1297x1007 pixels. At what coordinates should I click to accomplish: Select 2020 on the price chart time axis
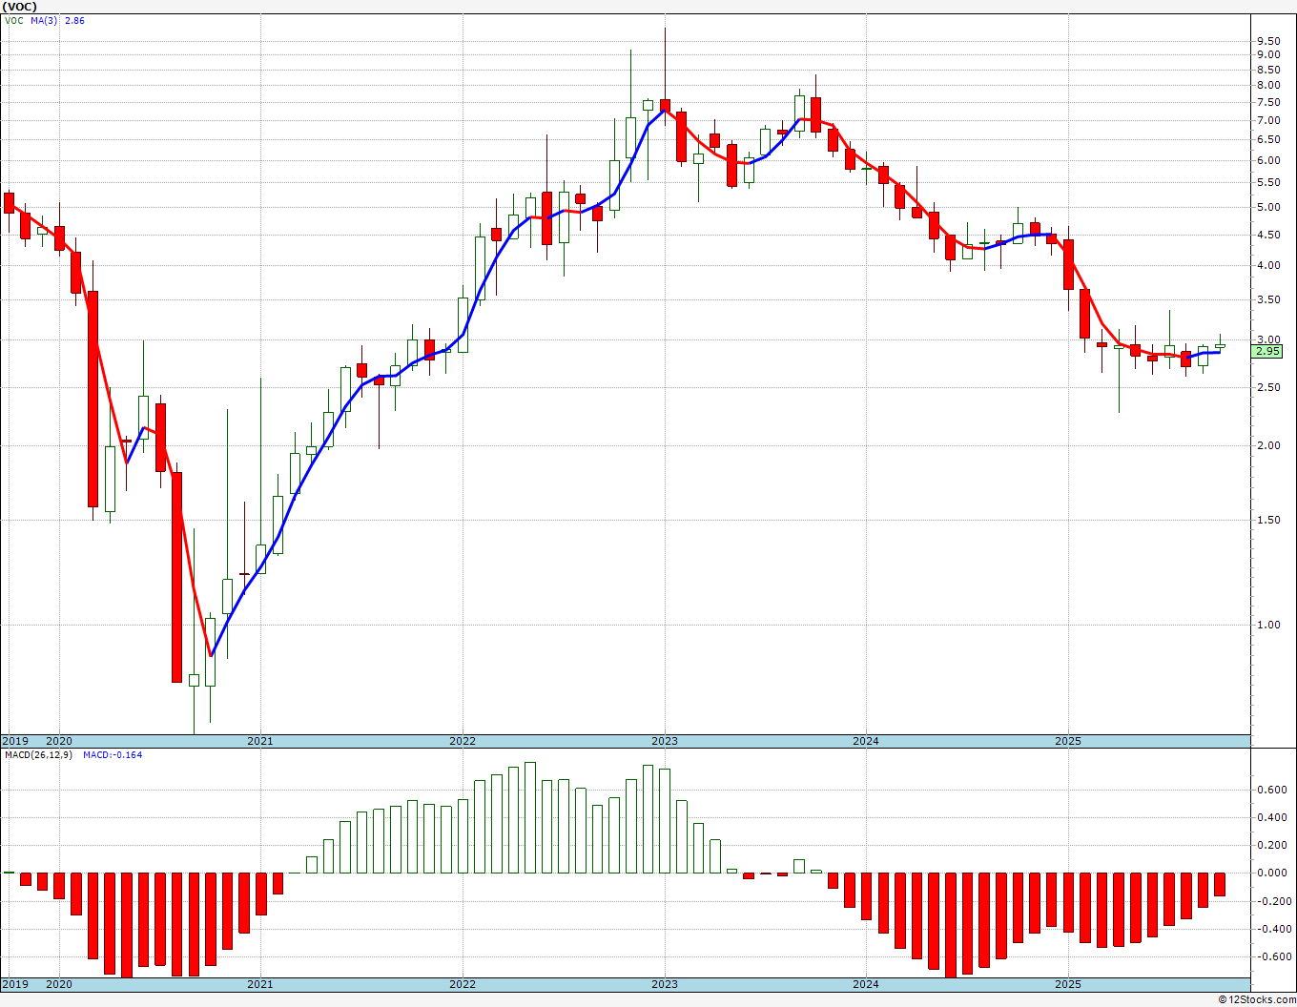[x=59, y=741]
